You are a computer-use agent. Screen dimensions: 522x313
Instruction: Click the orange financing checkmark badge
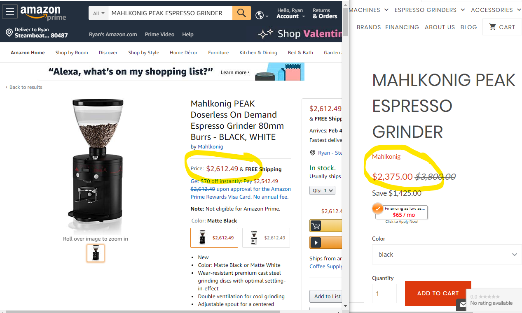click(x=378, y=209)
